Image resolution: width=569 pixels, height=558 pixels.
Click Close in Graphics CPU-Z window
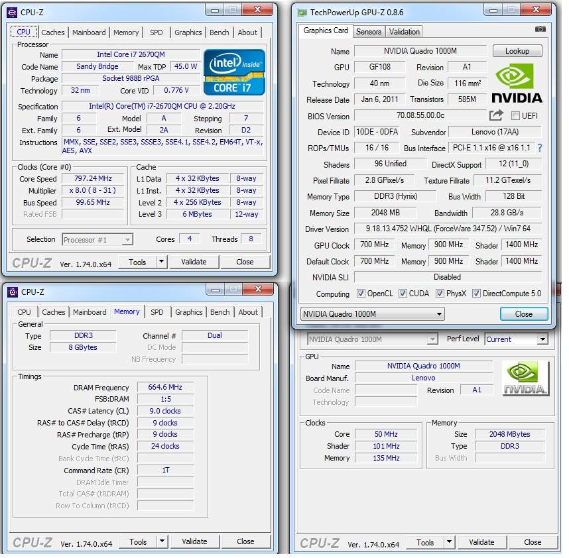(x=533, y=542)
